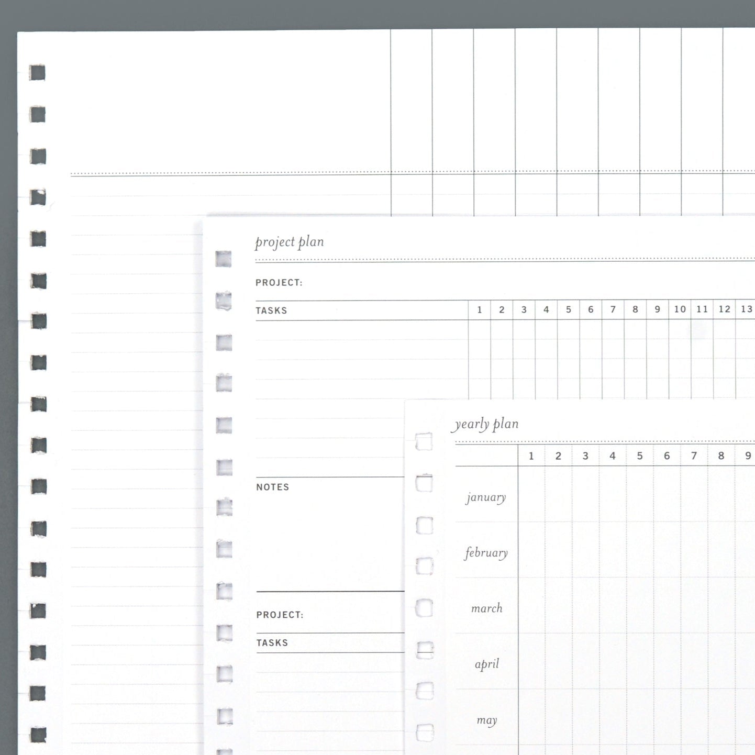Click column number 1 on the project plan

(x=480, y=309)
